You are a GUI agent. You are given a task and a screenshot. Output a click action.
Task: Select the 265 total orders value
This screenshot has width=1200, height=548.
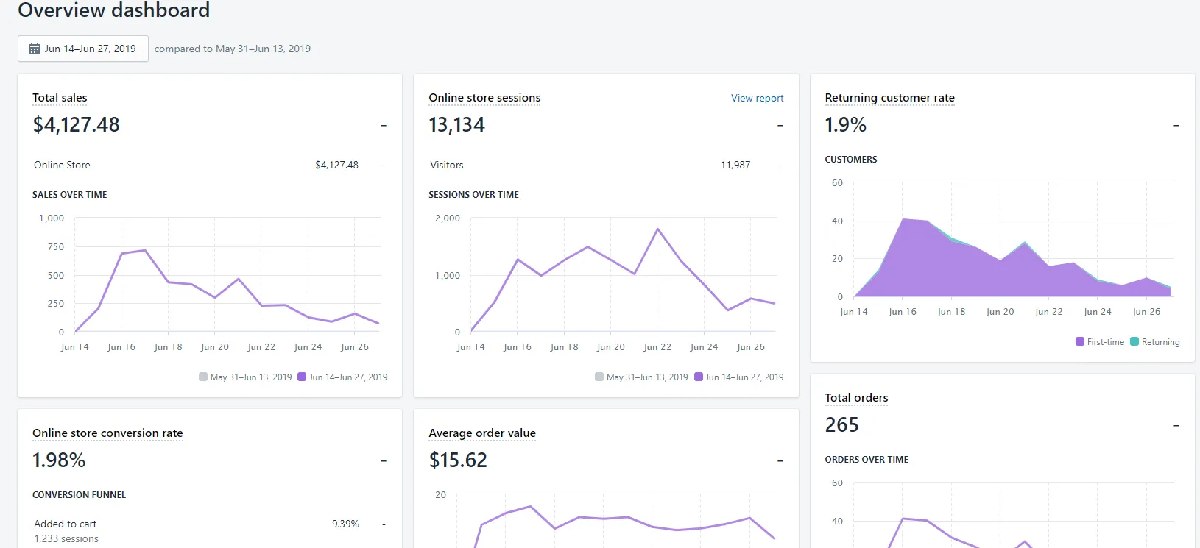tap(841, 425)
